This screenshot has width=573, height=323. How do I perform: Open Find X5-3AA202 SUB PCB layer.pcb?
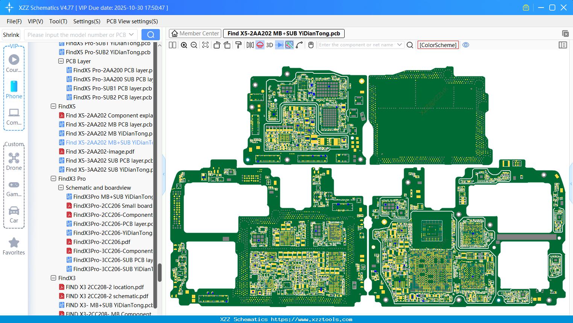coord(106,160)
